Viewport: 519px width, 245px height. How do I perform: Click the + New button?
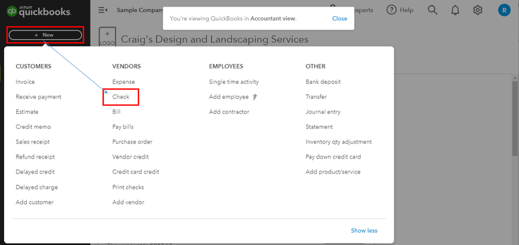[x=45, y=35]
